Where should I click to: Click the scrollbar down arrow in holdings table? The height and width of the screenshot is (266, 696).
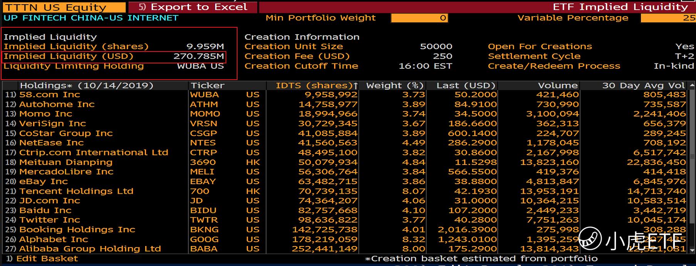click(x=692, y=250)
